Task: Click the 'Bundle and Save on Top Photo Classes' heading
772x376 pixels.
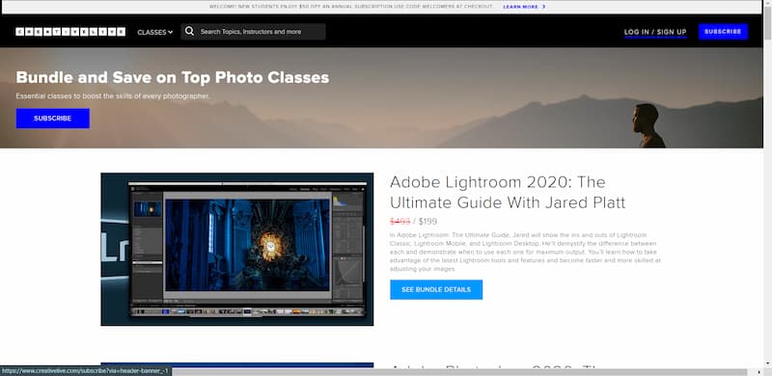Action: click(x=173, y=77)
